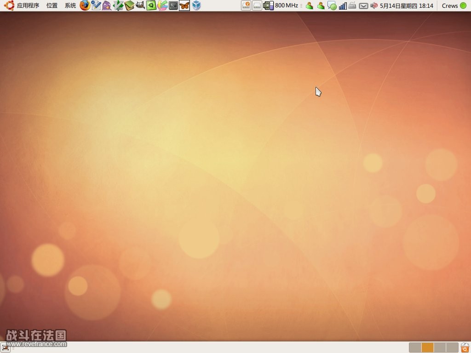
Task: Open the 系统 system menu
Action: tap(70, 6)
